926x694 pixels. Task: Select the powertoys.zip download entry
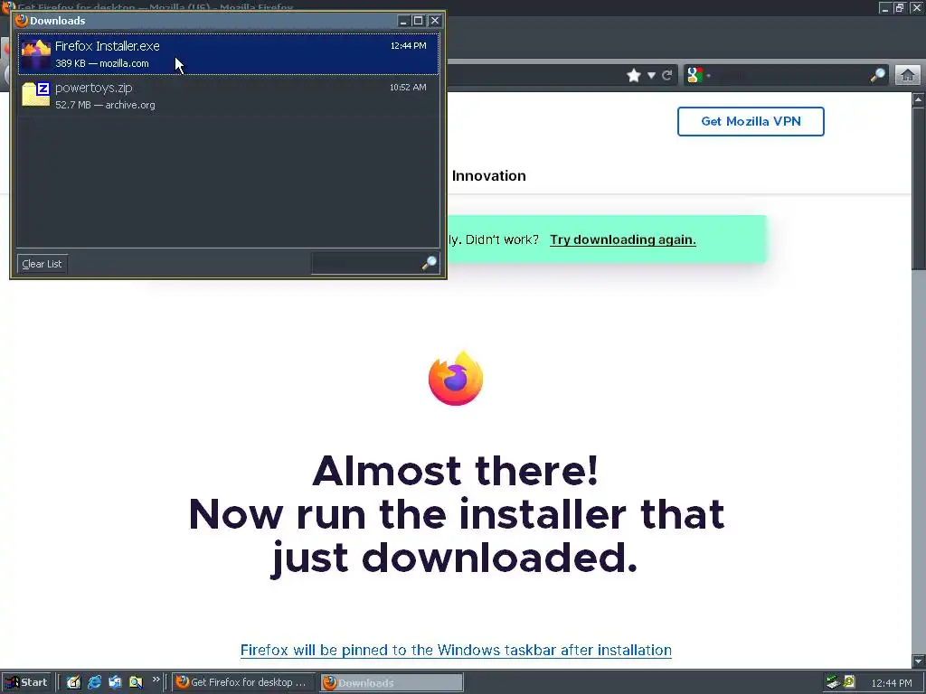[x=229, y=96]
